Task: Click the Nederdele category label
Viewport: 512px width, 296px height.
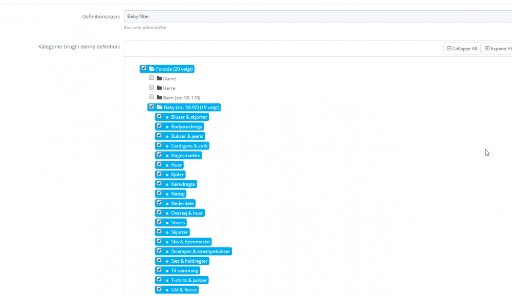Action: coord(183,203)
